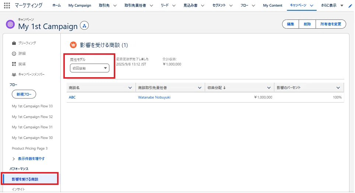Select the 見込み客 tab
The height and width of the screenshot is (193, 355).
[190, 6]
